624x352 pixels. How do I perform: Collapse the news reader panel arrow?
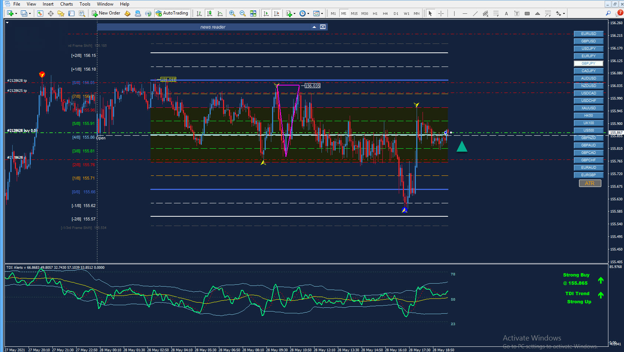point(314,27)
